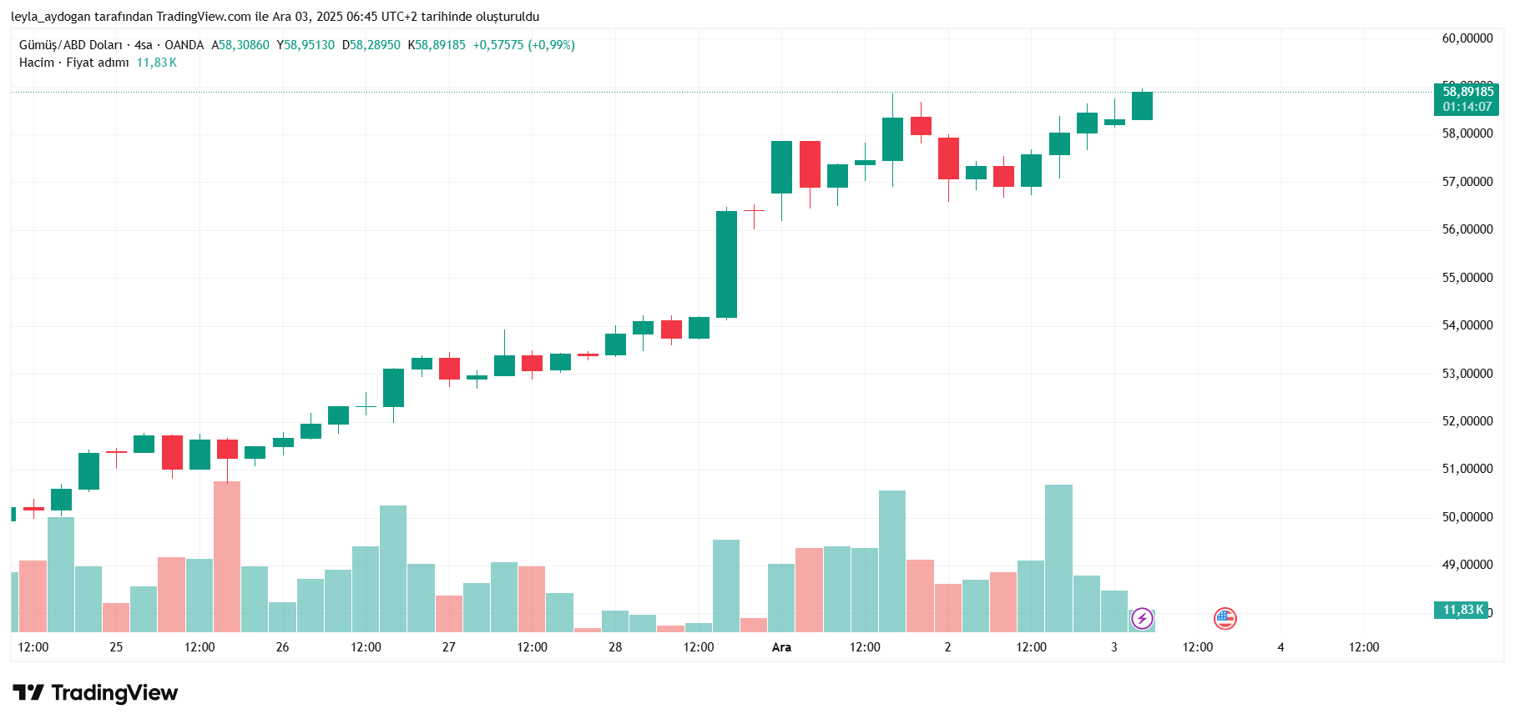This screenshot has height=724, width=1515.
Task: Click the 4 date marker on time axis
Action: click(x=1280, y=647)
